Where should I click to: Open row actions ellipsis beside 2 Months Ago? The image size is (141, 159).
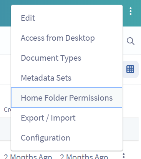click(124, 156)
